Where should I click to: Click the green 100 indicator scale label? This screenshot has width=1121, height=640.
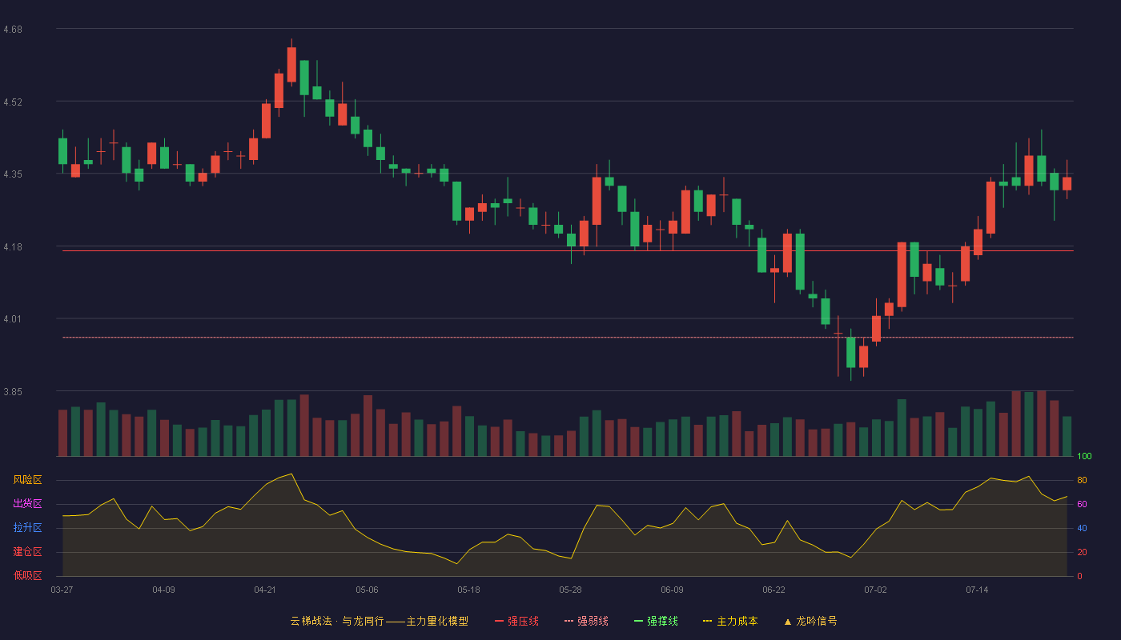pyautogui.click(x=1084, y=457)
